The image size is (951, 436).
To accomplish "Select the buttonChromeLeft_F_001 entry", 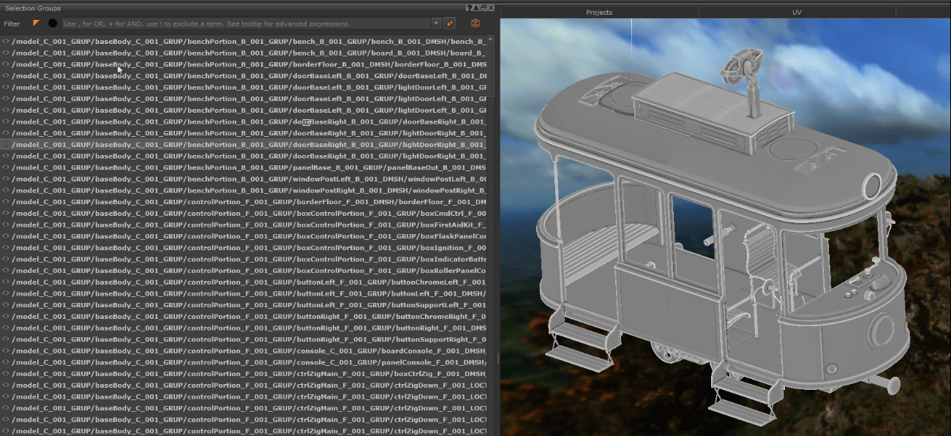I will pyautogui.click(x=249, y=282).
